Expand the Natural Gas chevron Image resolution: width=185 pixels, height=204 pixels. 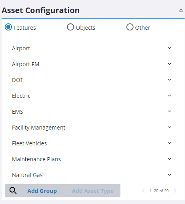tap(170, 175)
